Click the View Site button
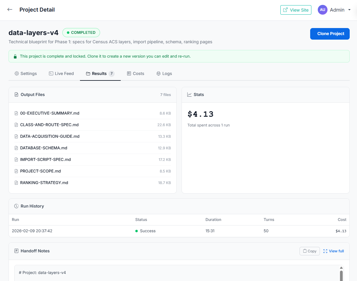 [296, 10]
